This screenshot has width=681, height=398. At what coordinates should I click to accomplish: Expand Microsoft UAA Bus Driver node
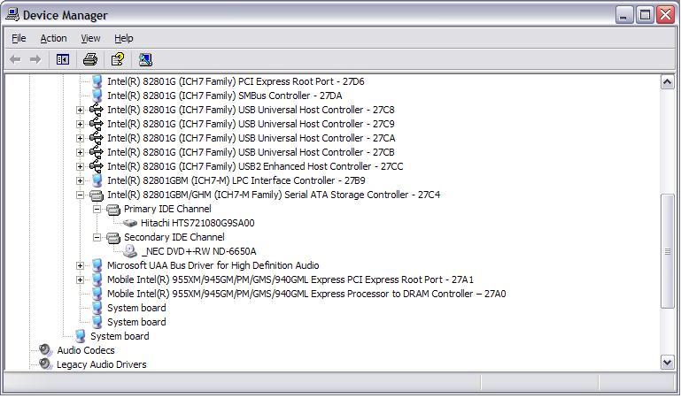(x=80, y=265)
